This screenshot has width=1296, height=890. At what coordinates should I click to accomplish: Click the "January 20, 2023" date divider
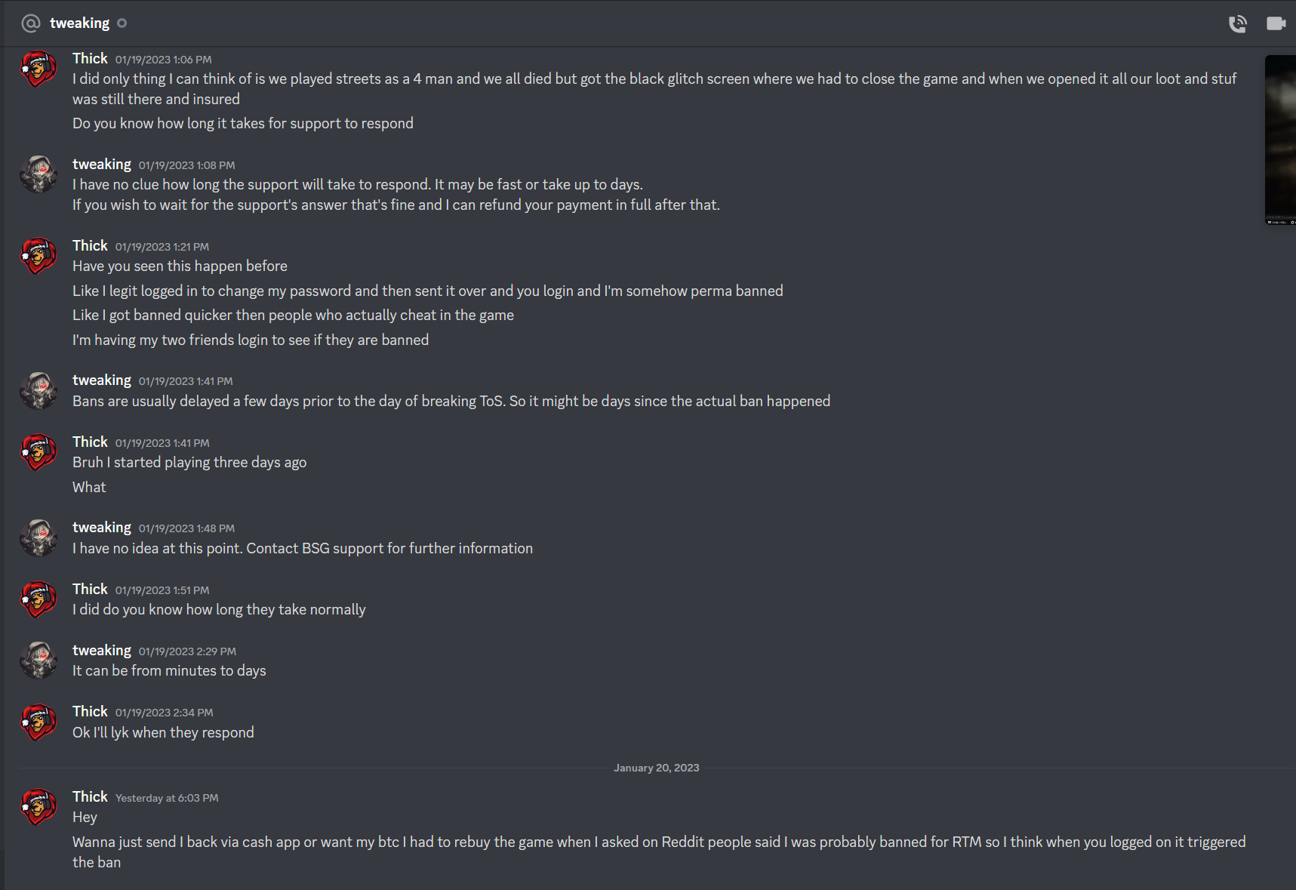pyautogui.click(x=656, y=768)
